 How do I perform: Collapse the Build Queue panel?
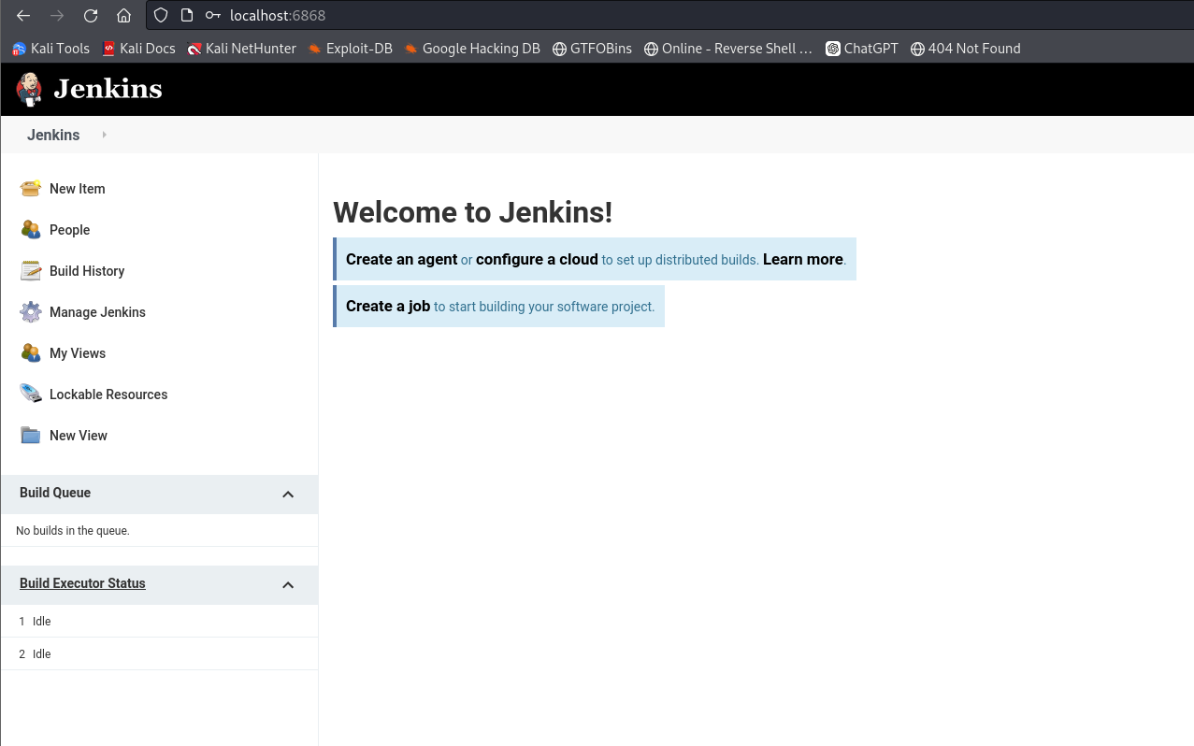288,495
